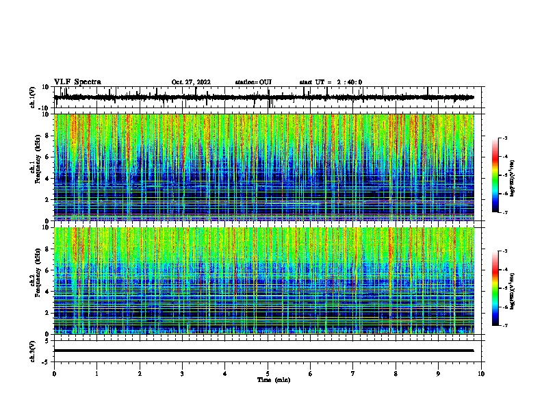Click the "3" tick on the Time axis

(182, 374)
